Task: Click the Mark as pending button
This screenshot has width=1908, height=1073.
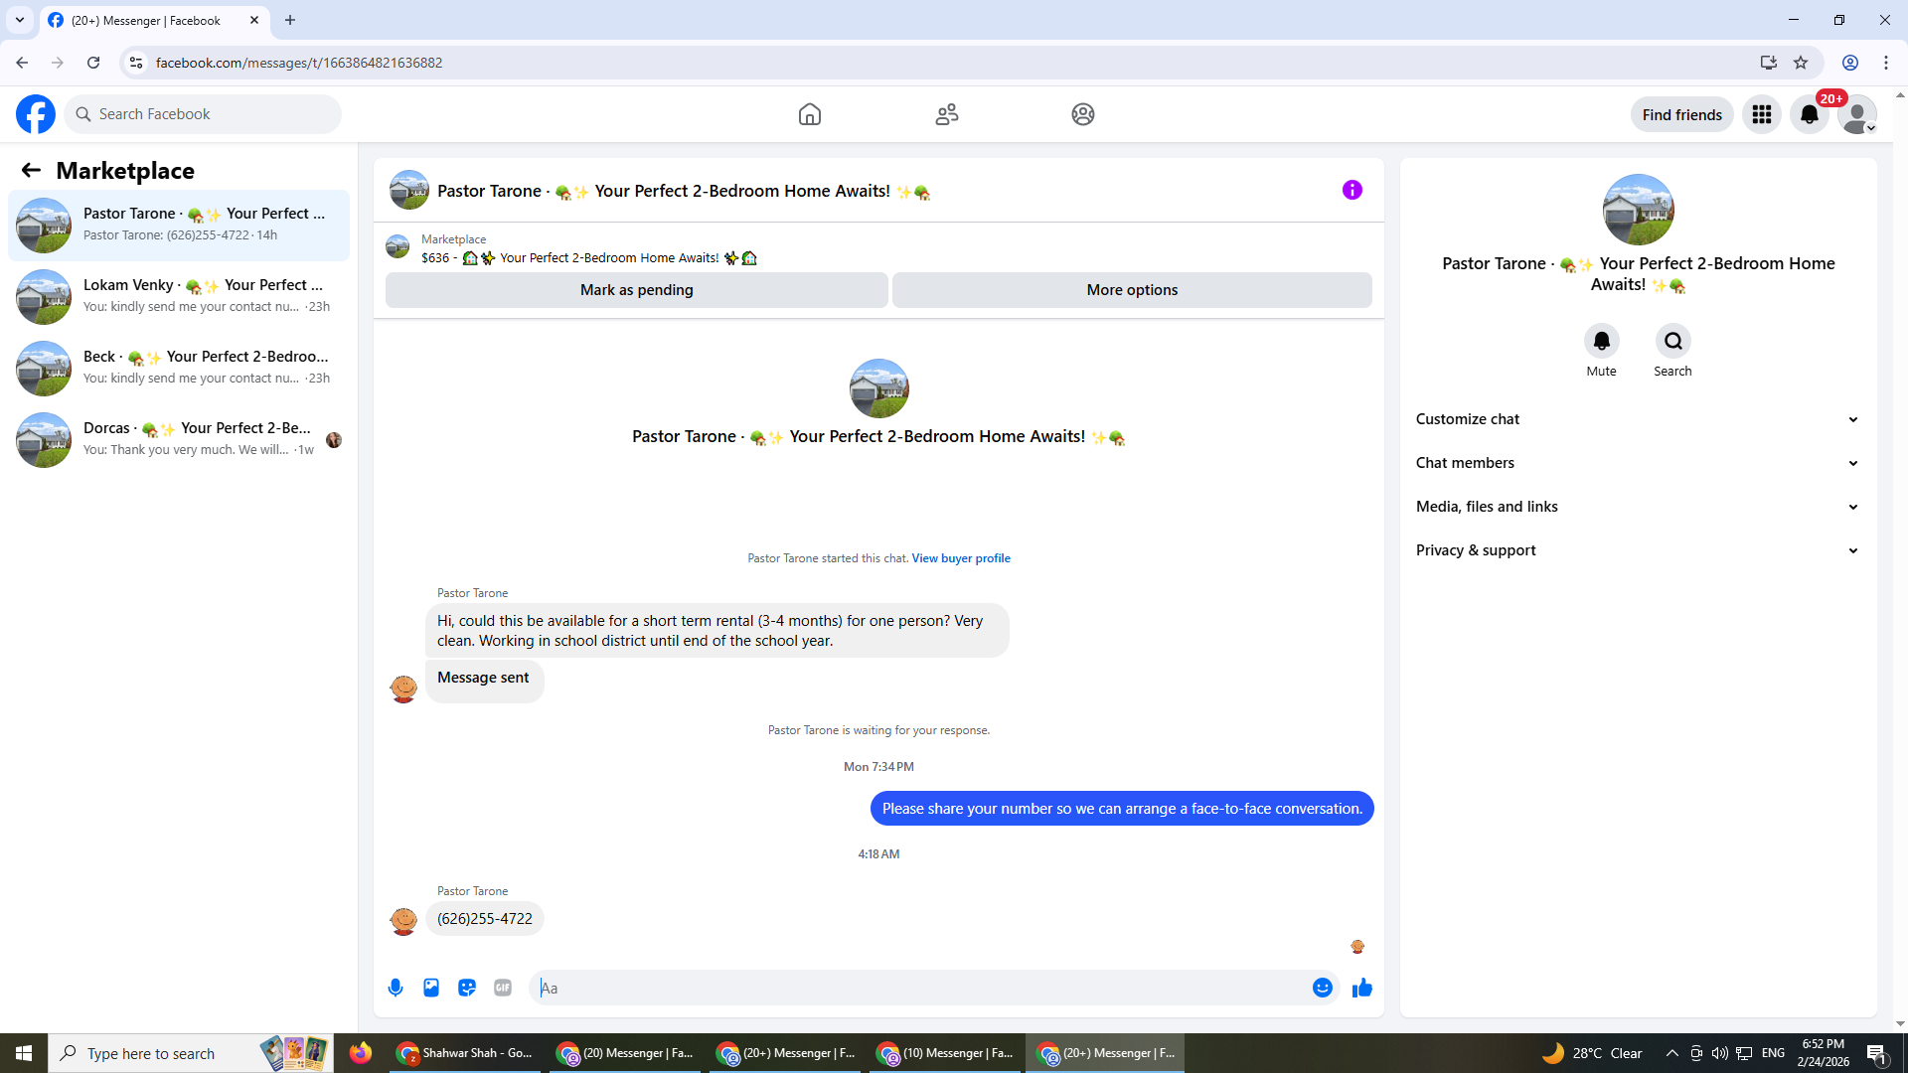Action: pos(636,290)
